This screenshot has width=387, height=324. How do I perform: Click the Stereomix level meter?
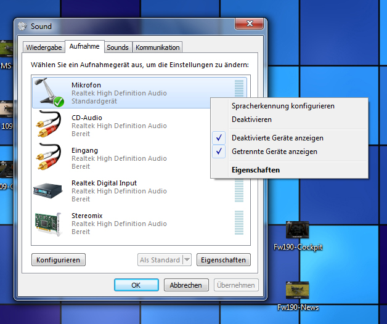[x=238, y=224]
